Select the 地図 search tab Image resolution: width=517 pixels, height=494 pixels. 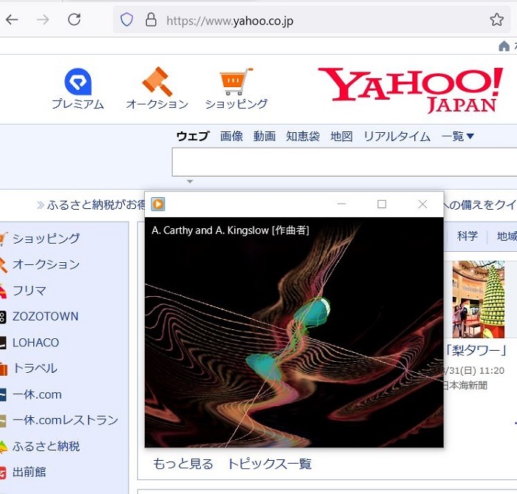pyautogui.click(x=341, y=136)
